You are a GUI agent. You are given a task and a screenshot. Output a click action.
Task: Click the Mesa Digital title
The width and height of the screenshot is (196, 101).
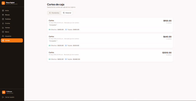point(10,3)
